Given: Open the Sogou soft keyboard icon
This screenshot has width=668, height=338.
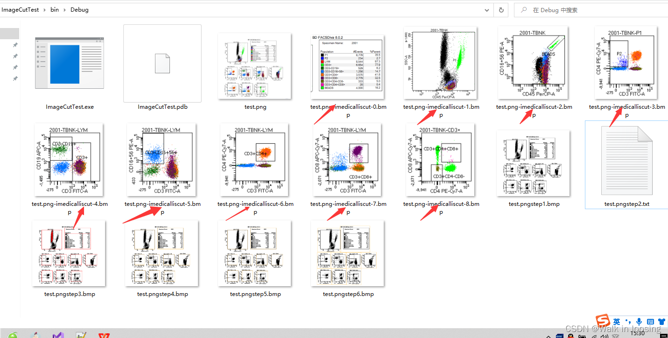Looking at the screenshot, I should click(650, 322).
